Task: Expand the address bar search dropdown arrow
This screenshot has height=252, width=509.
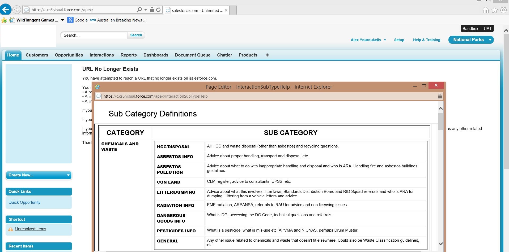Action: [146, 10]
